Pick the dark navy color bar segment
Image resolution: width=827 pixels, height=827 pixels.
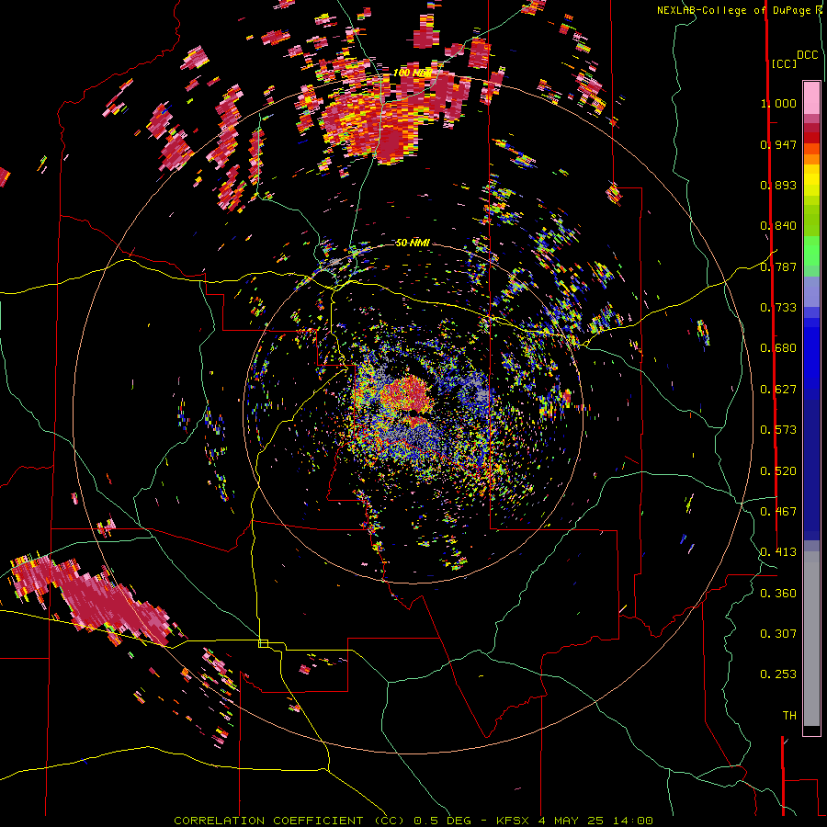pyautogui.click(x=811, y=470)
